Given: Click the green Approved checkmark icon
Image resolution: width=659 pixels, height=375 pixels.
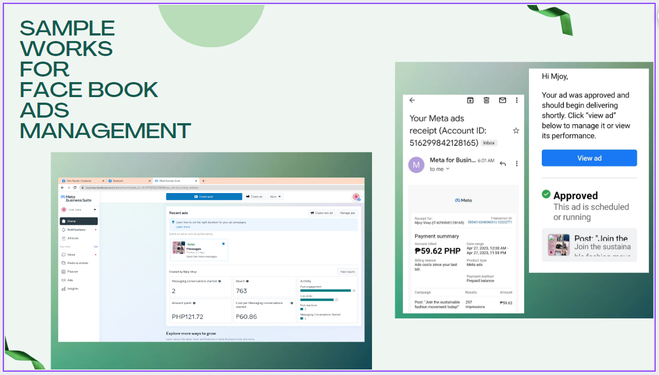Looking at the screenshot, I should tap(546, 194).
